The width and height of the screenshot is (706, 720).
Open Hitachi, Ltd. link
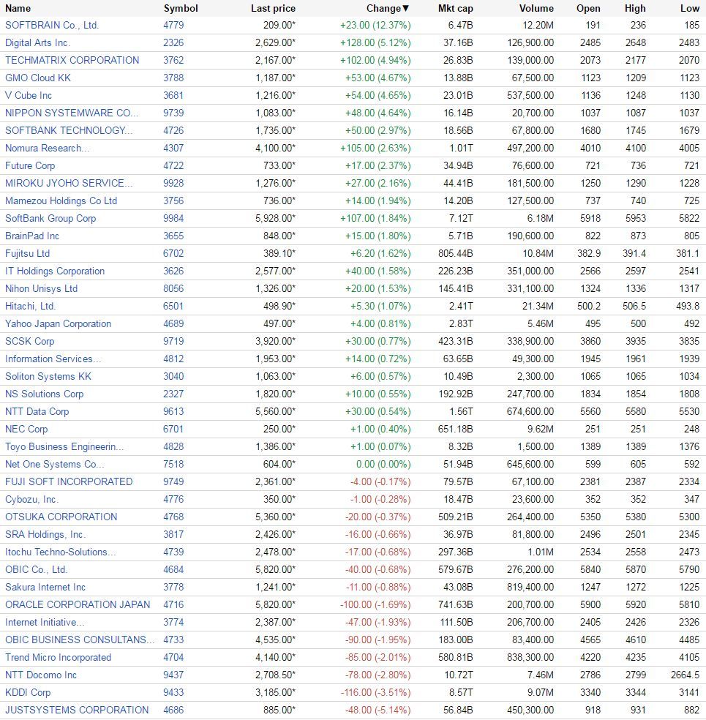pos(30,307)
